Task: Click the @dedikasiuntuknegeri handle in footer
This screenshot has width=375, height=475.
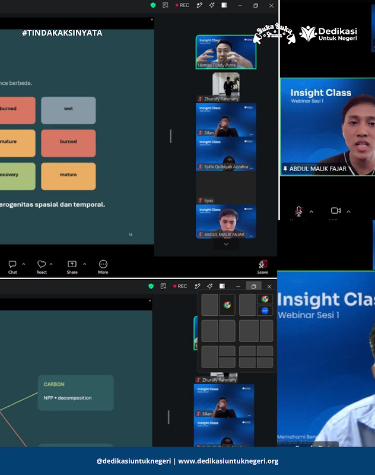Action: (x=134, y=461)
